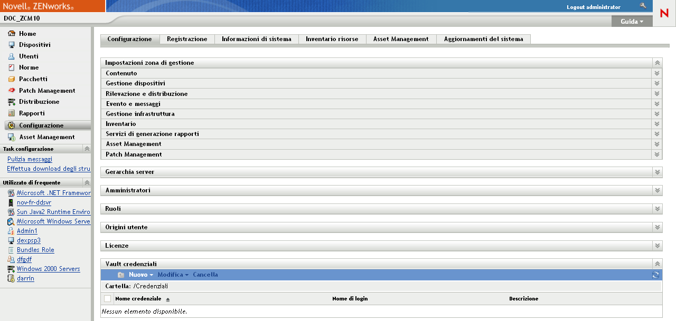Switch to the Registrazione tab
This screenshot has width=676, height=321.
(189, 39)
